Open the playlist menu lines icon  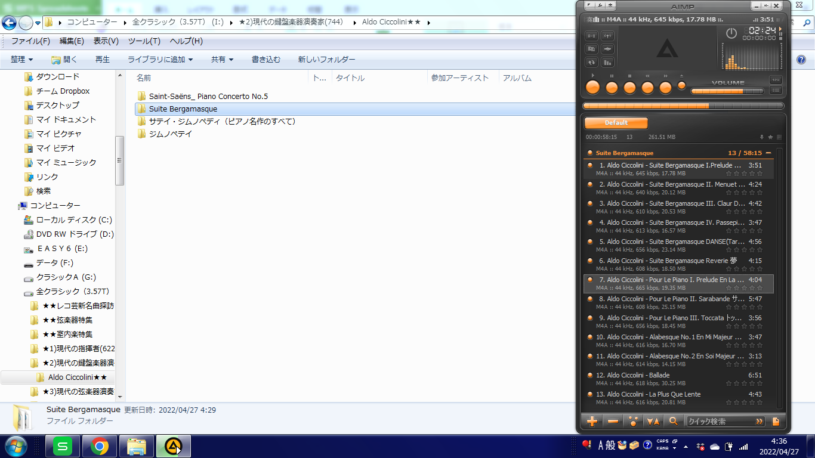779,137
